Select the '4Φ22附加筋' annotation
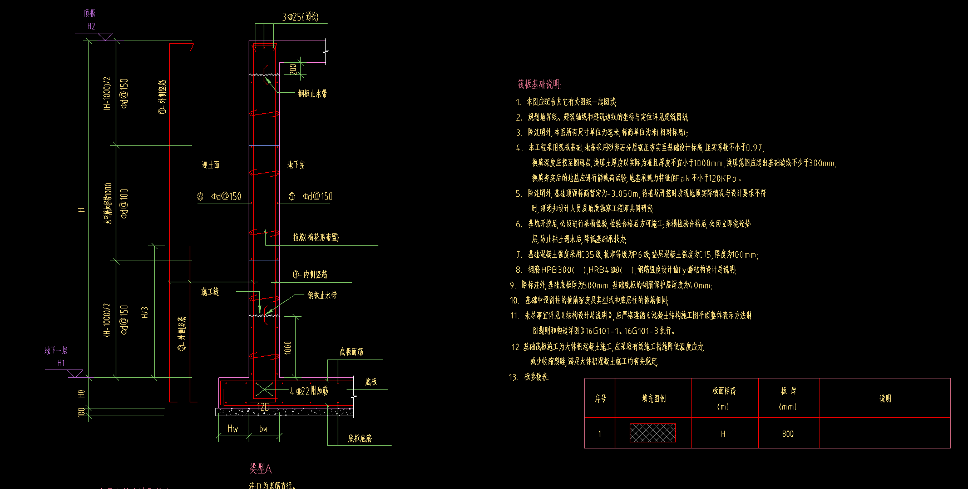 coord(309,391)
